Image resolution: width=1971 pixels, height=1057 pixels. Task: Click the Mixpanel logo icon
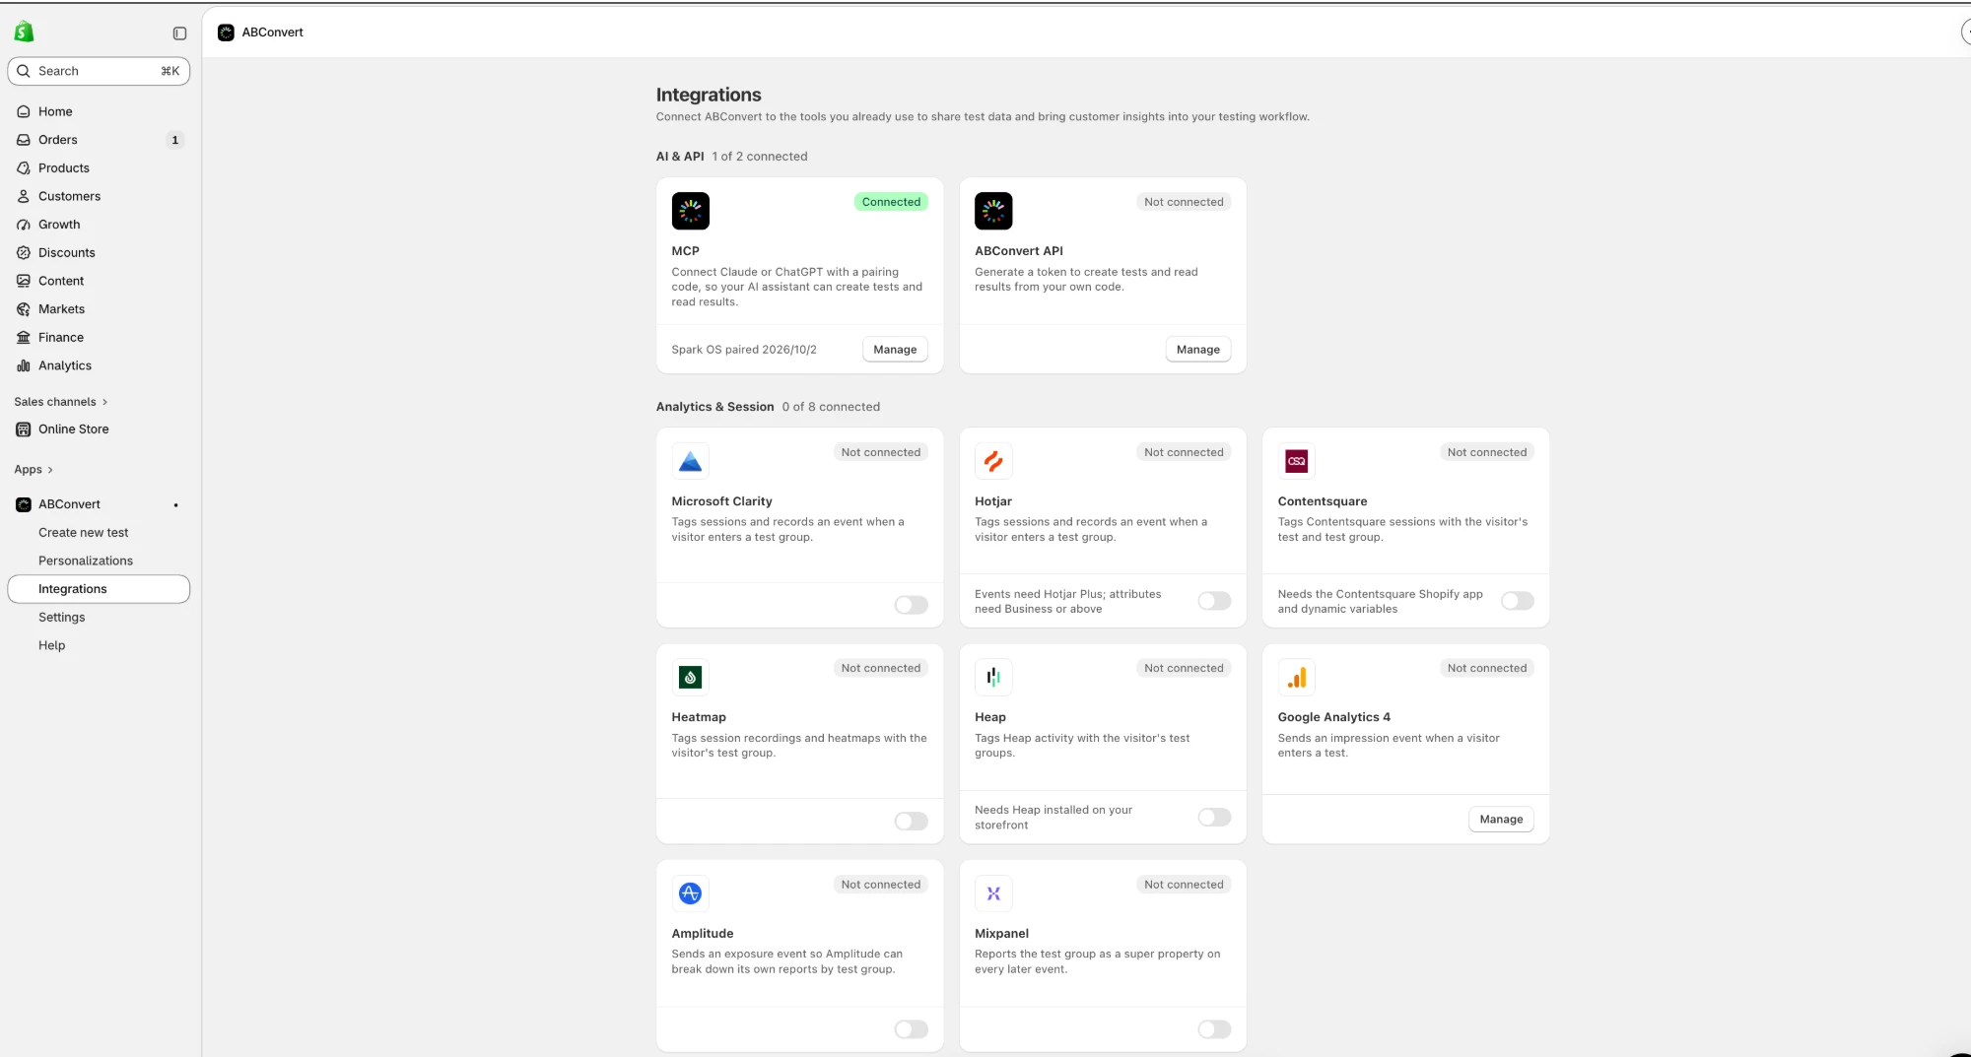pyautogui.click(x=993, y=893)
